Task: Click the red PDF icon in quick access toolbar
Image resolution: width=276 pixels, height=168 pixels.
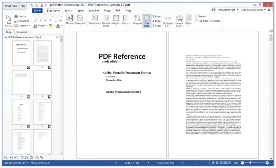Action: tap(41, 5)
